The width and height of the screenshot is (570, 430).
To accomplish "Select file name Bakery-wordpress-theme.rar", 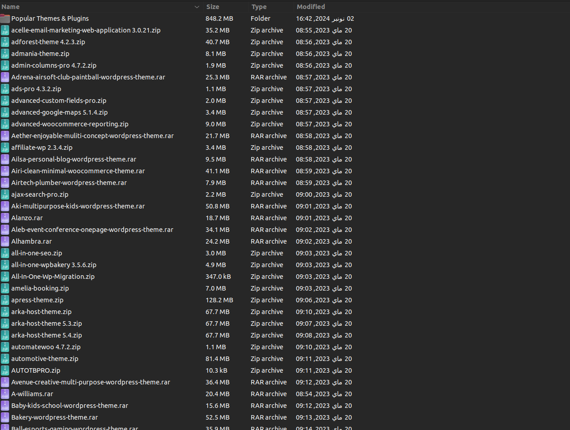I will (55, 417).
